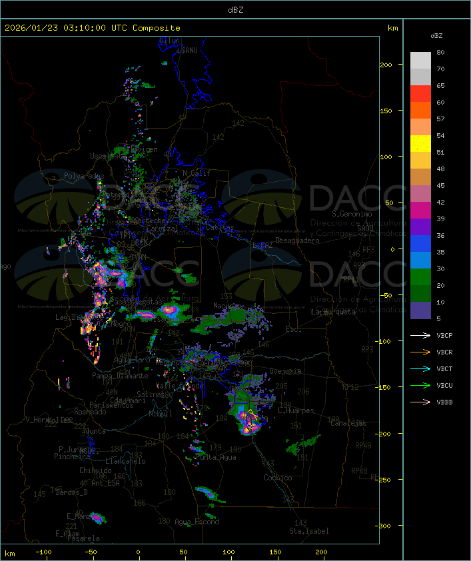Click the Punta_Agua place label

point(216,457)
